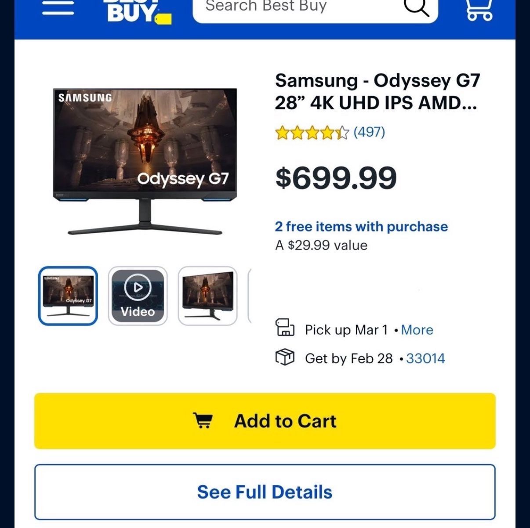Viewport: 530px width, 528px height.
Task: Click More pickup options link
Action: coord(417,330)
